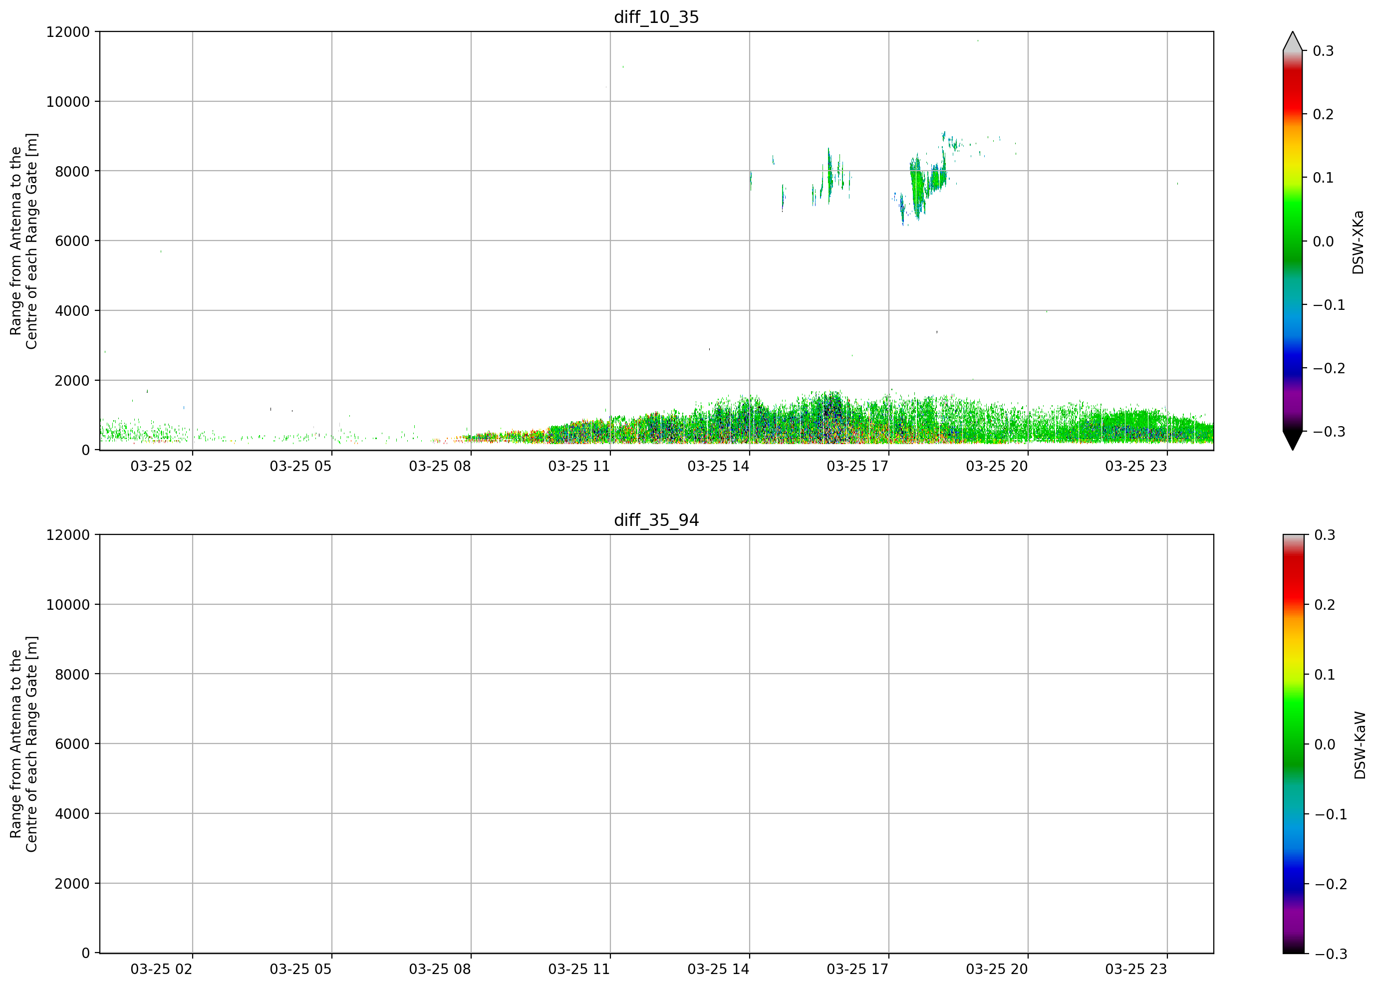
Task: Click the −0.1 tick on DSW-XKa colorbar
Action: pos(1329,305)
